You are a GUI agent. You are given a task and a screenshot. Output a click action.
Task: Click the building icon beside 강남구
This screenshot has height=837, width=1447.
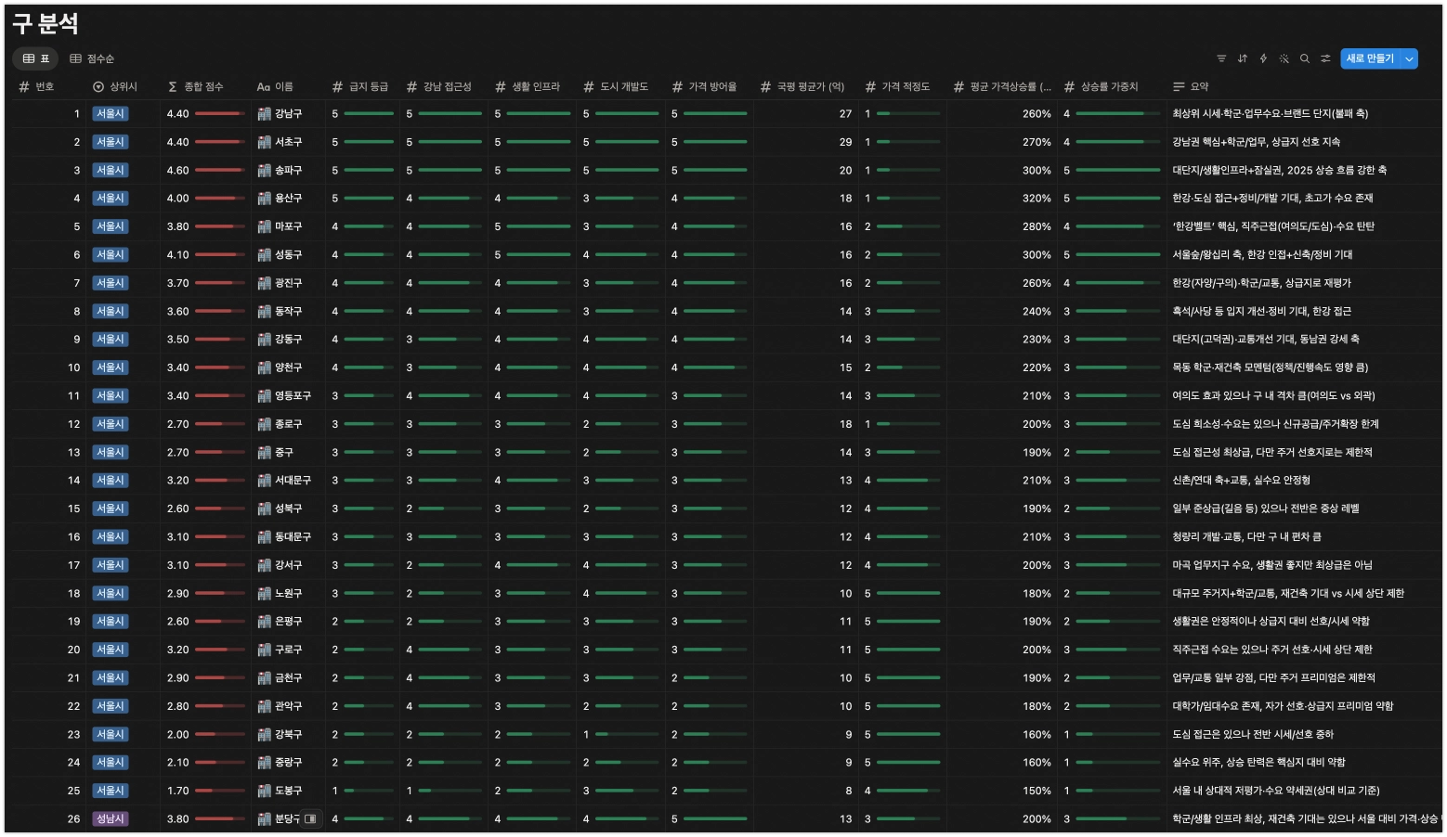[264, 114]
